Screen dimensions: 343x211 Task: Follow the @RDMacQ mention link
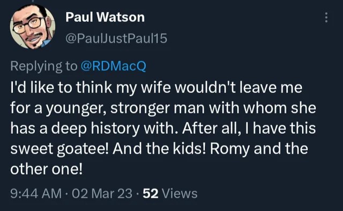(113, 66)
